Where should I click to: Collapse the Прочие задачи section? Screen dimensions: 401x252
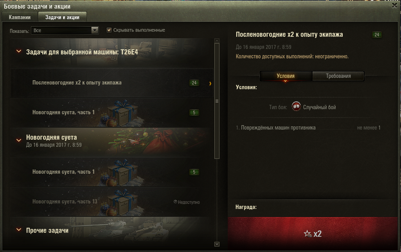(x=19, y=229)
